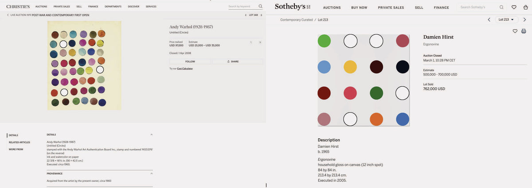Open Christie's Auctions menu
This screenshot has width=532, height=188.
pyautogui.click(x=41, y=7)
